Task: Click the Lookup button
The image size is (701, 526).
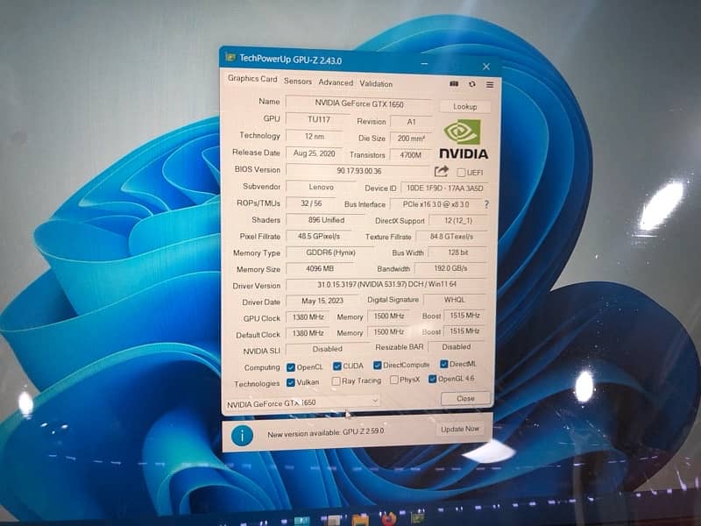Action: click(x=465, y=106)
